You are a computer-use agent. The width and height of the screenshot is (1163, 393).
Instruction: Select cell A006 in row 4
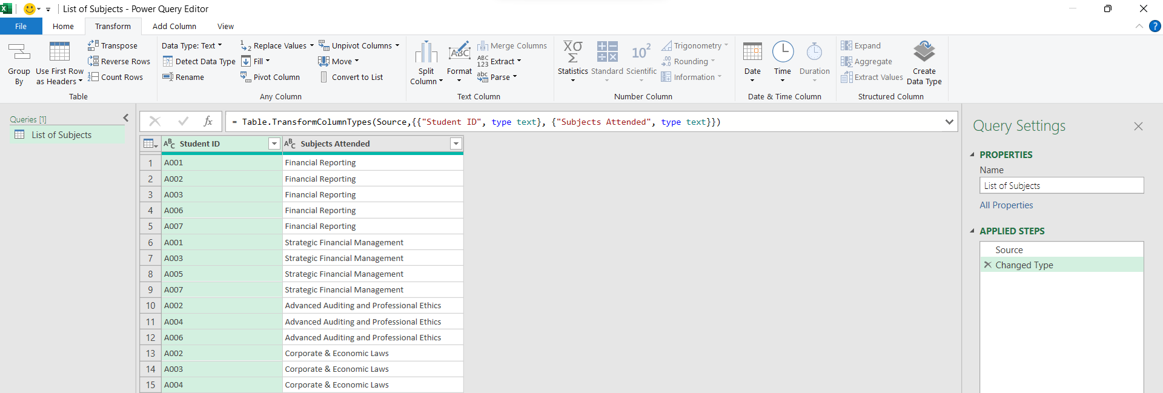pyautogui.click(x=222, y=210)
